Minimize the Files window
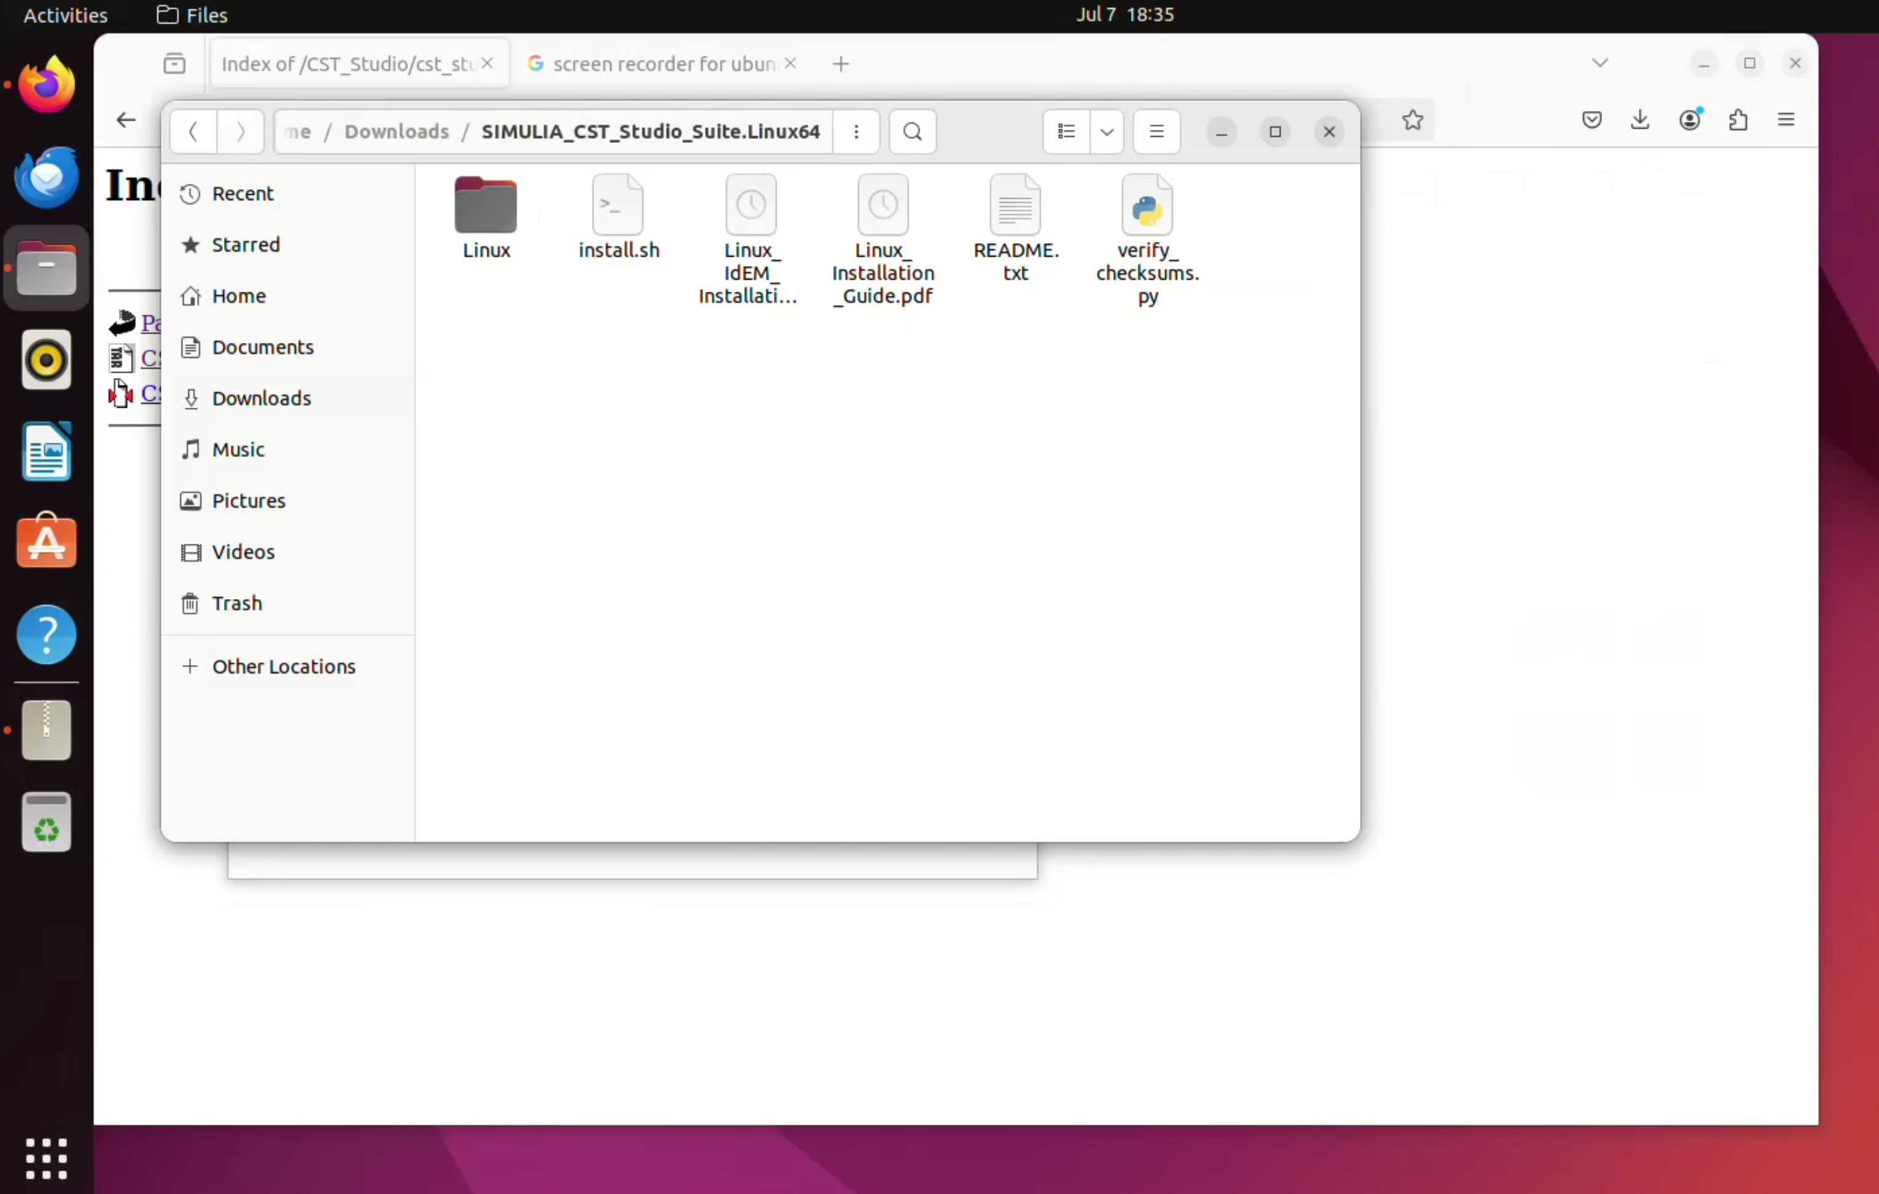Image resolution: width=1879 pixels, height=1194 pixels. (x=1221, y=132)
